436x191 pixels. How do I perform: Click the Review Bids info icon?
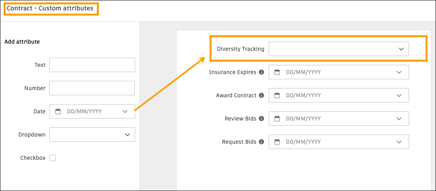[x=261, y=119]
